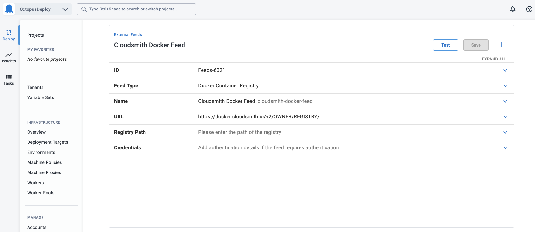The height and width of the screenshot is (232, 535).
Task: Click EXPAND ALL
Action: point(494,59)
